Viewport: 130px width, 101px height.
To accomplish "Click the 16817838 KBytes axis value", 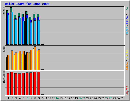I will tap(4, 77).
